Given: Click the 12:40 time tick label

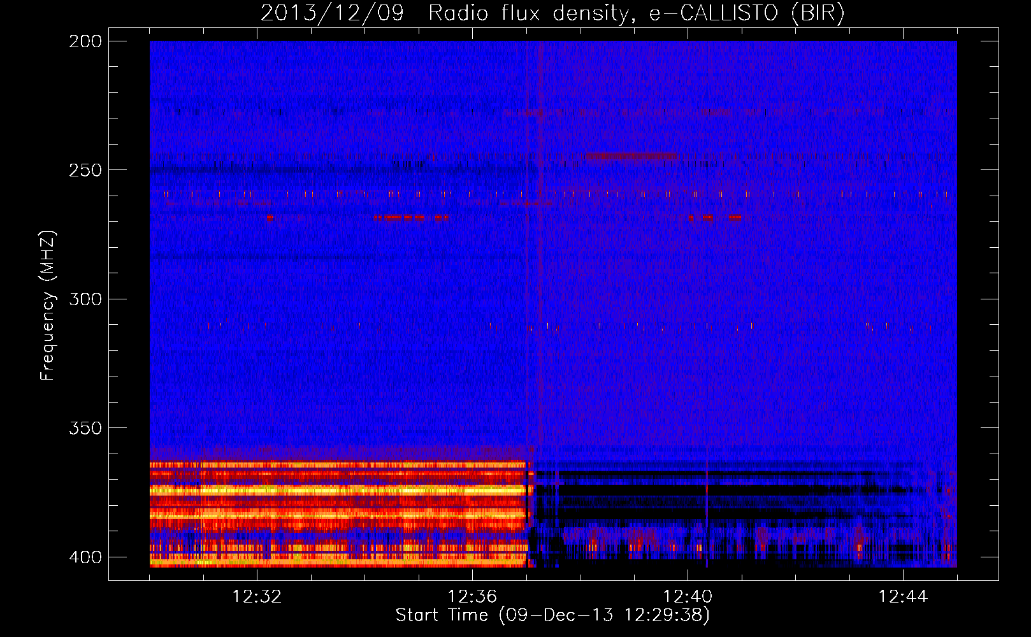Looking at the screenshot, I should (688, 597).
